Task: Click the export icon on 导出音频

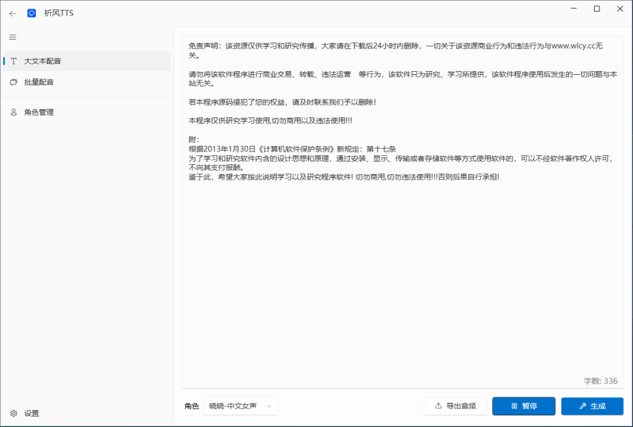Action: tap(438, 406)
